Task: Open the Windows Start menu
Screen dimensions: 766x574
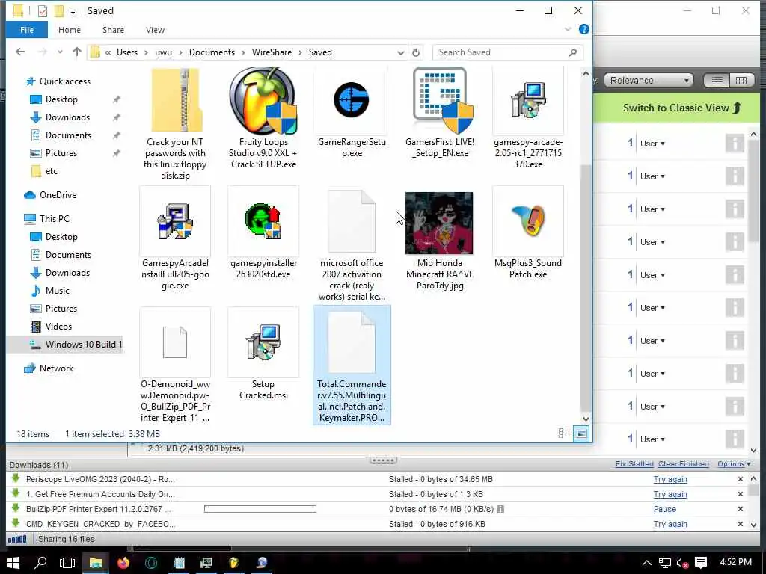Action: click(x=13, y=563)
